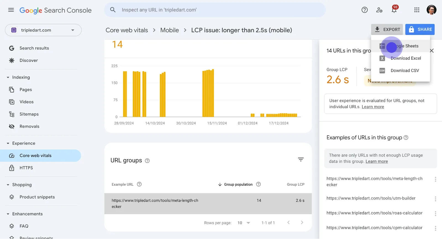Open more options for roas-calculator URL
This screenshot has width=442, height=239.
coord(435,214)
